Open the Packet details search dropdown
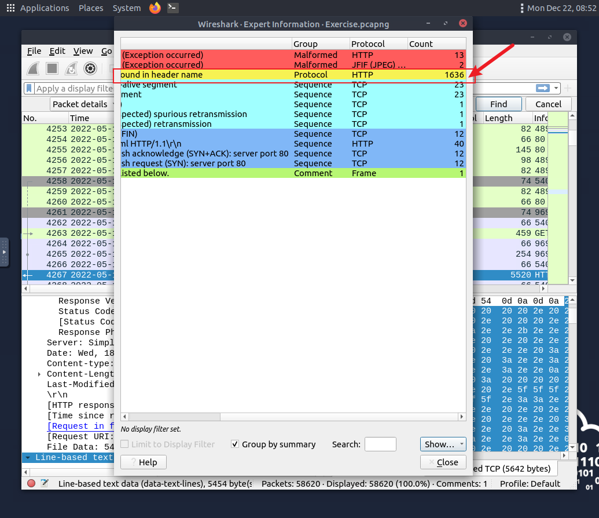 83,104
